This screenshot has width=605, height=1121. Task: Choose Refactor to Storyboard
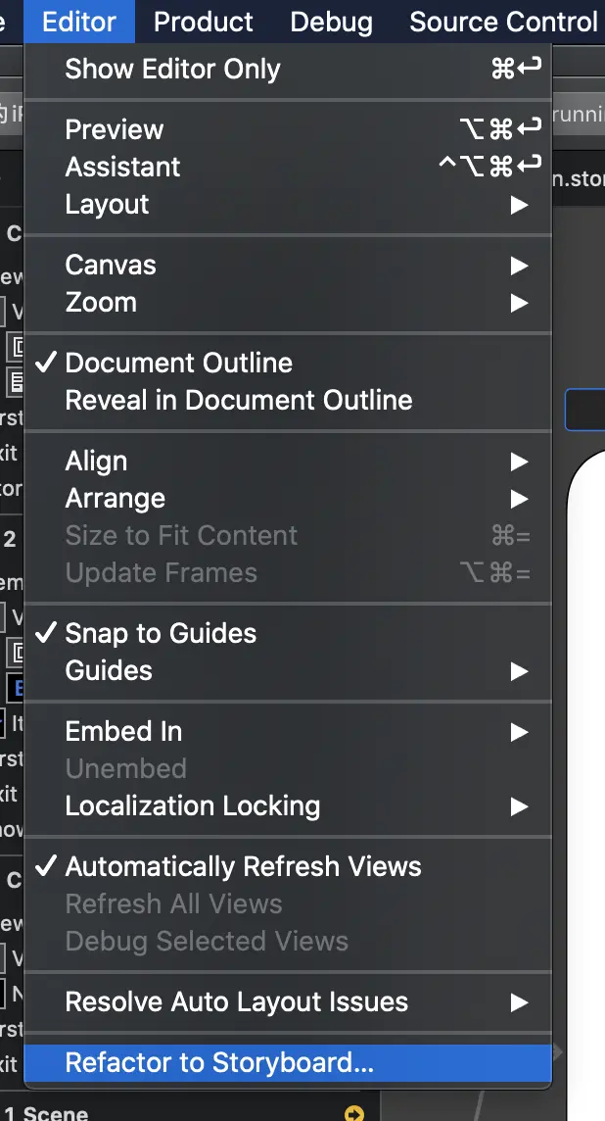[x=219, y=1063]
